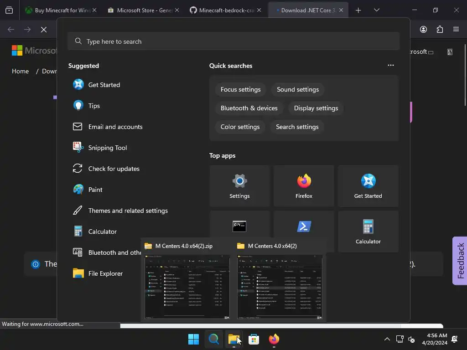Open Firefox hamburger application menu
Viewport: 467px width, 350px height.
pos(456,29)
